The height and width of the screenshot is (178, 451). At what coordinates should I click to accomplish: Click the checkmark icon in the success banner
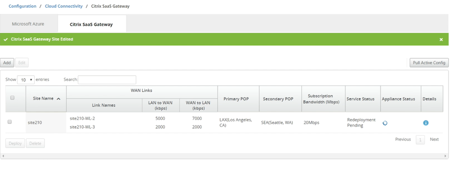[x=6, y=39]
